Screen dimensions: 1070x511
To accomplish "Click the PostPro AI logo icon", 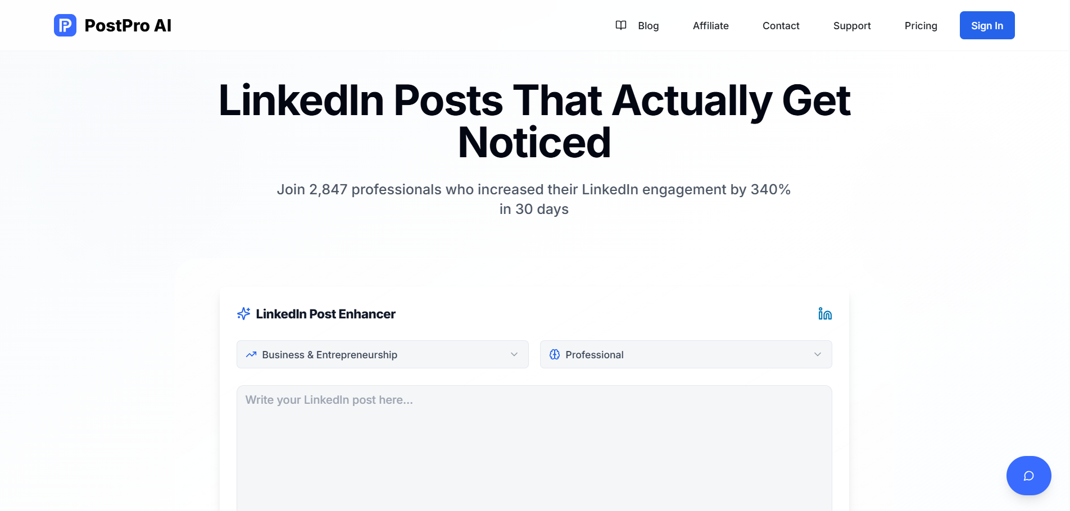I will 65,25.
